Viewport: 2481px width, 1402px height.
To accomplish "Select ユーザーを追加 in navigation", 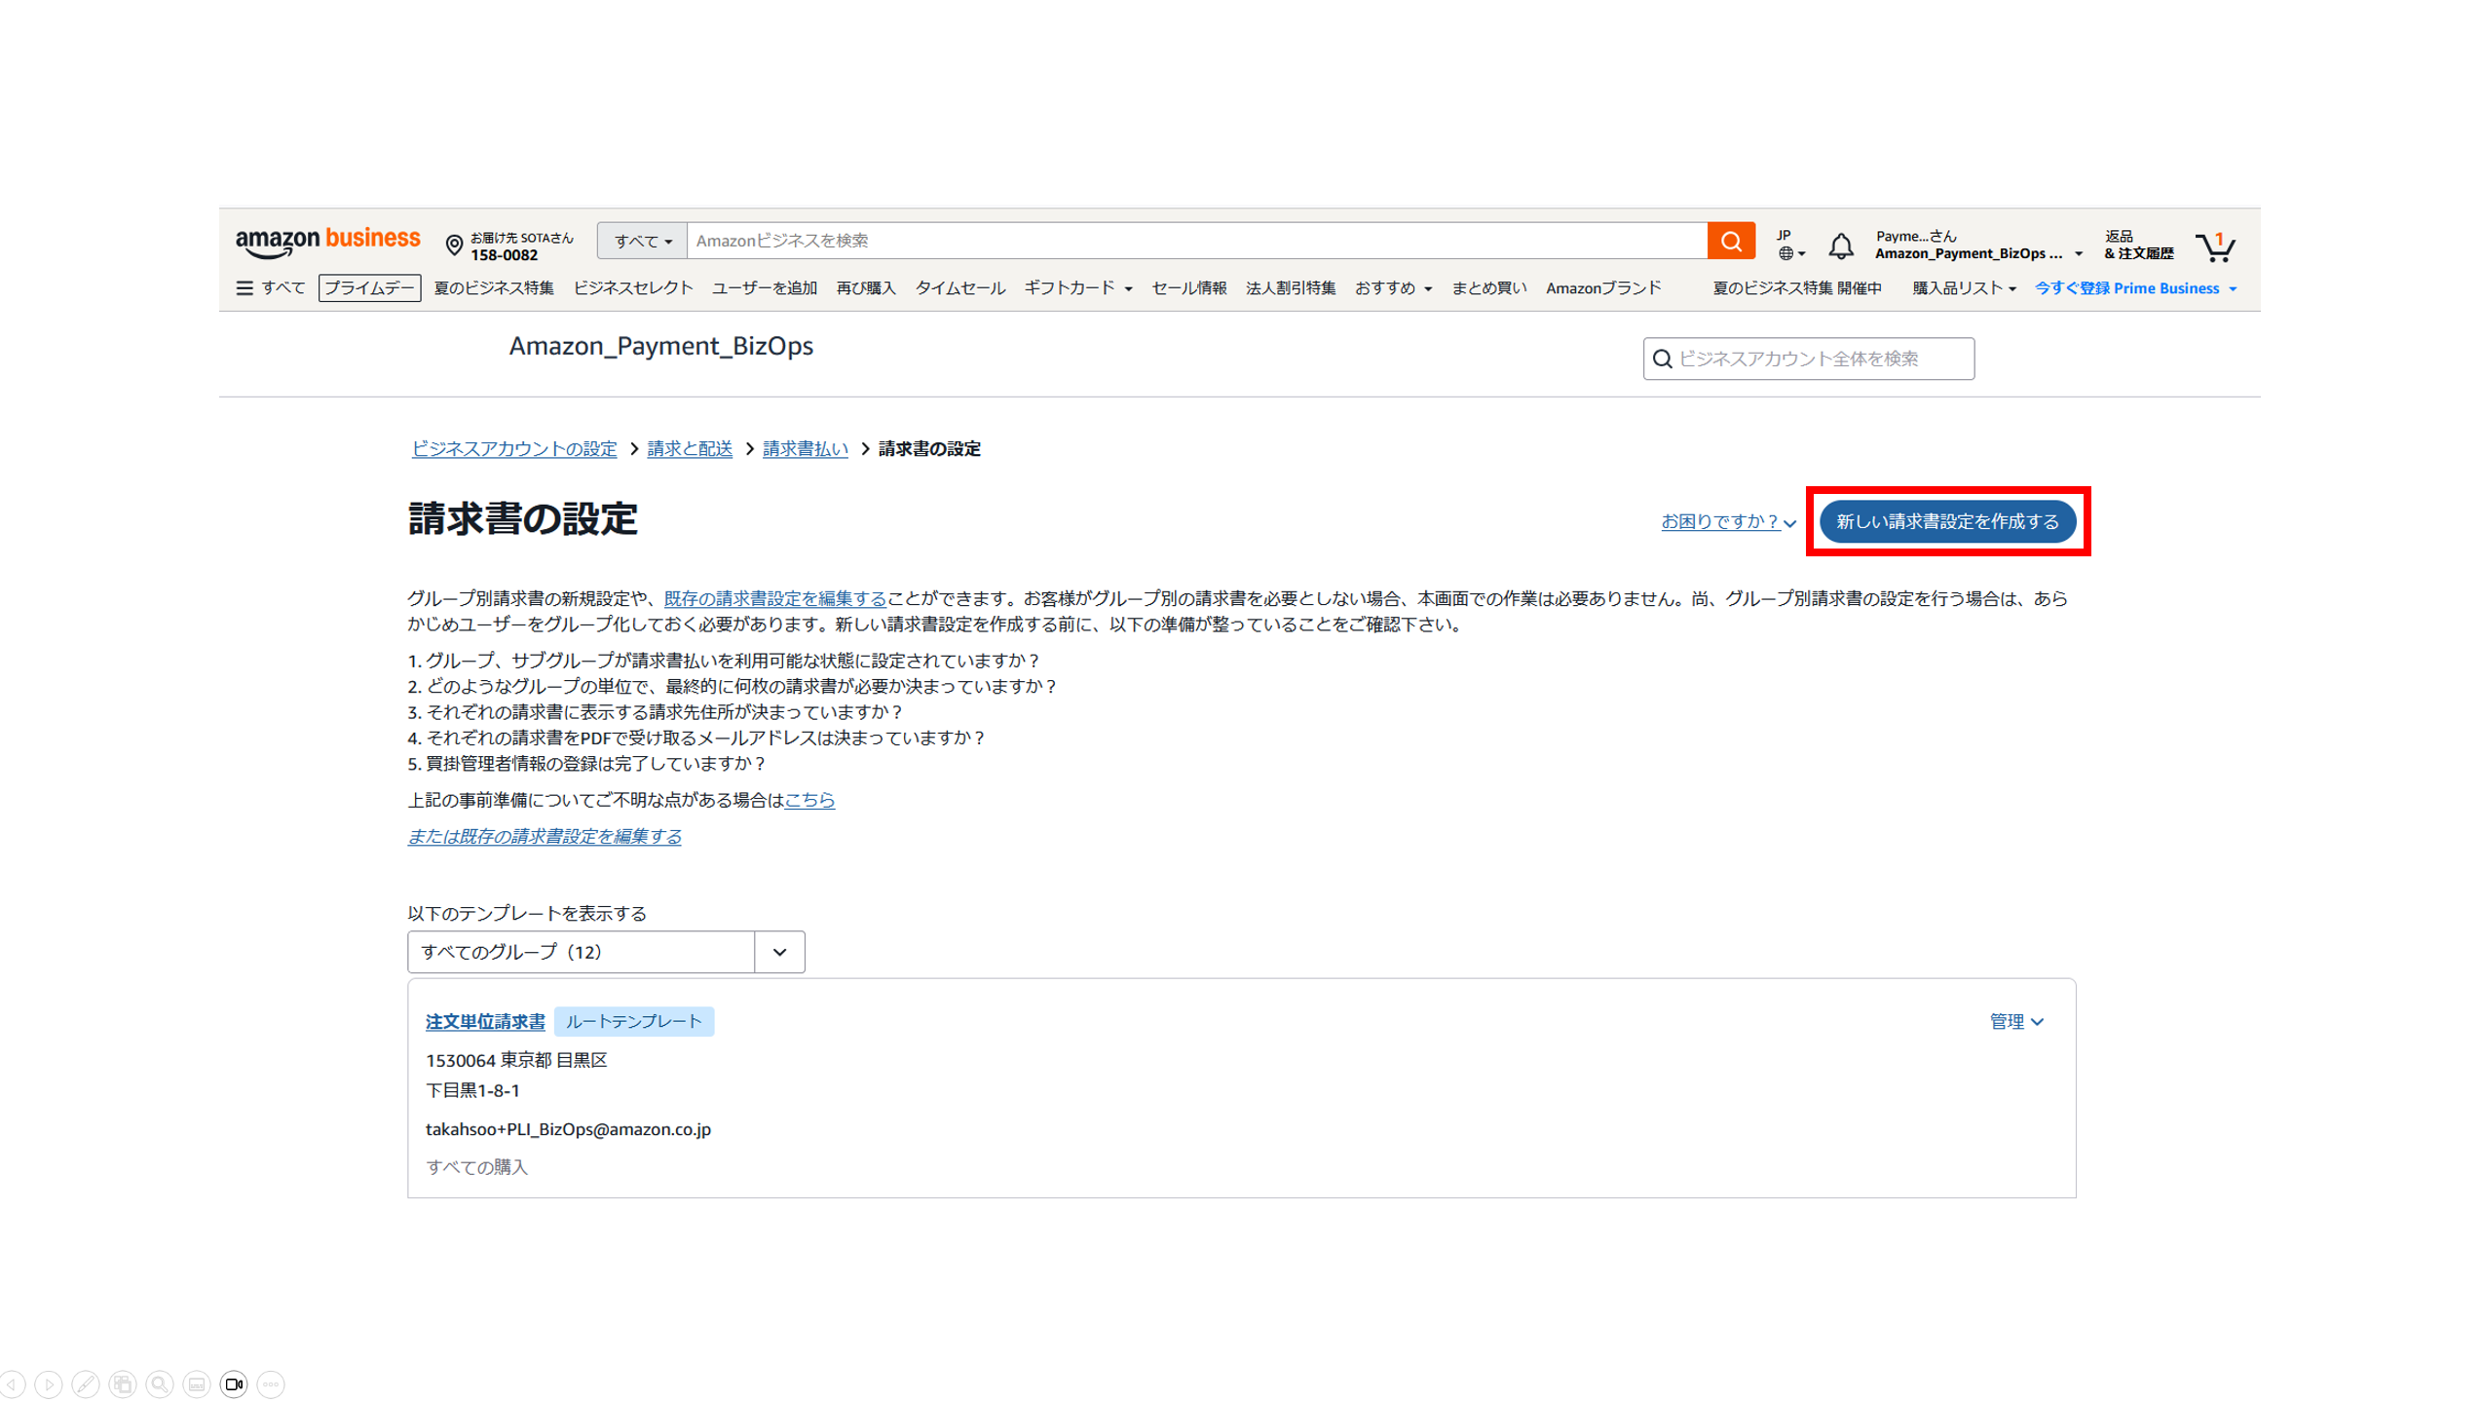I will point(765,288).
